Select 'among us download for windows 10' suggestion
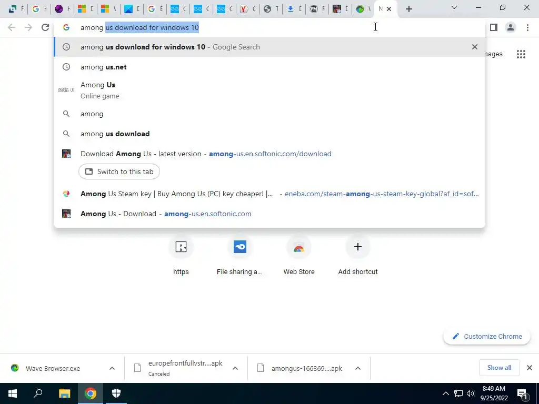Image resolution: width=539 pixels, height=404 pixels. 269,47
